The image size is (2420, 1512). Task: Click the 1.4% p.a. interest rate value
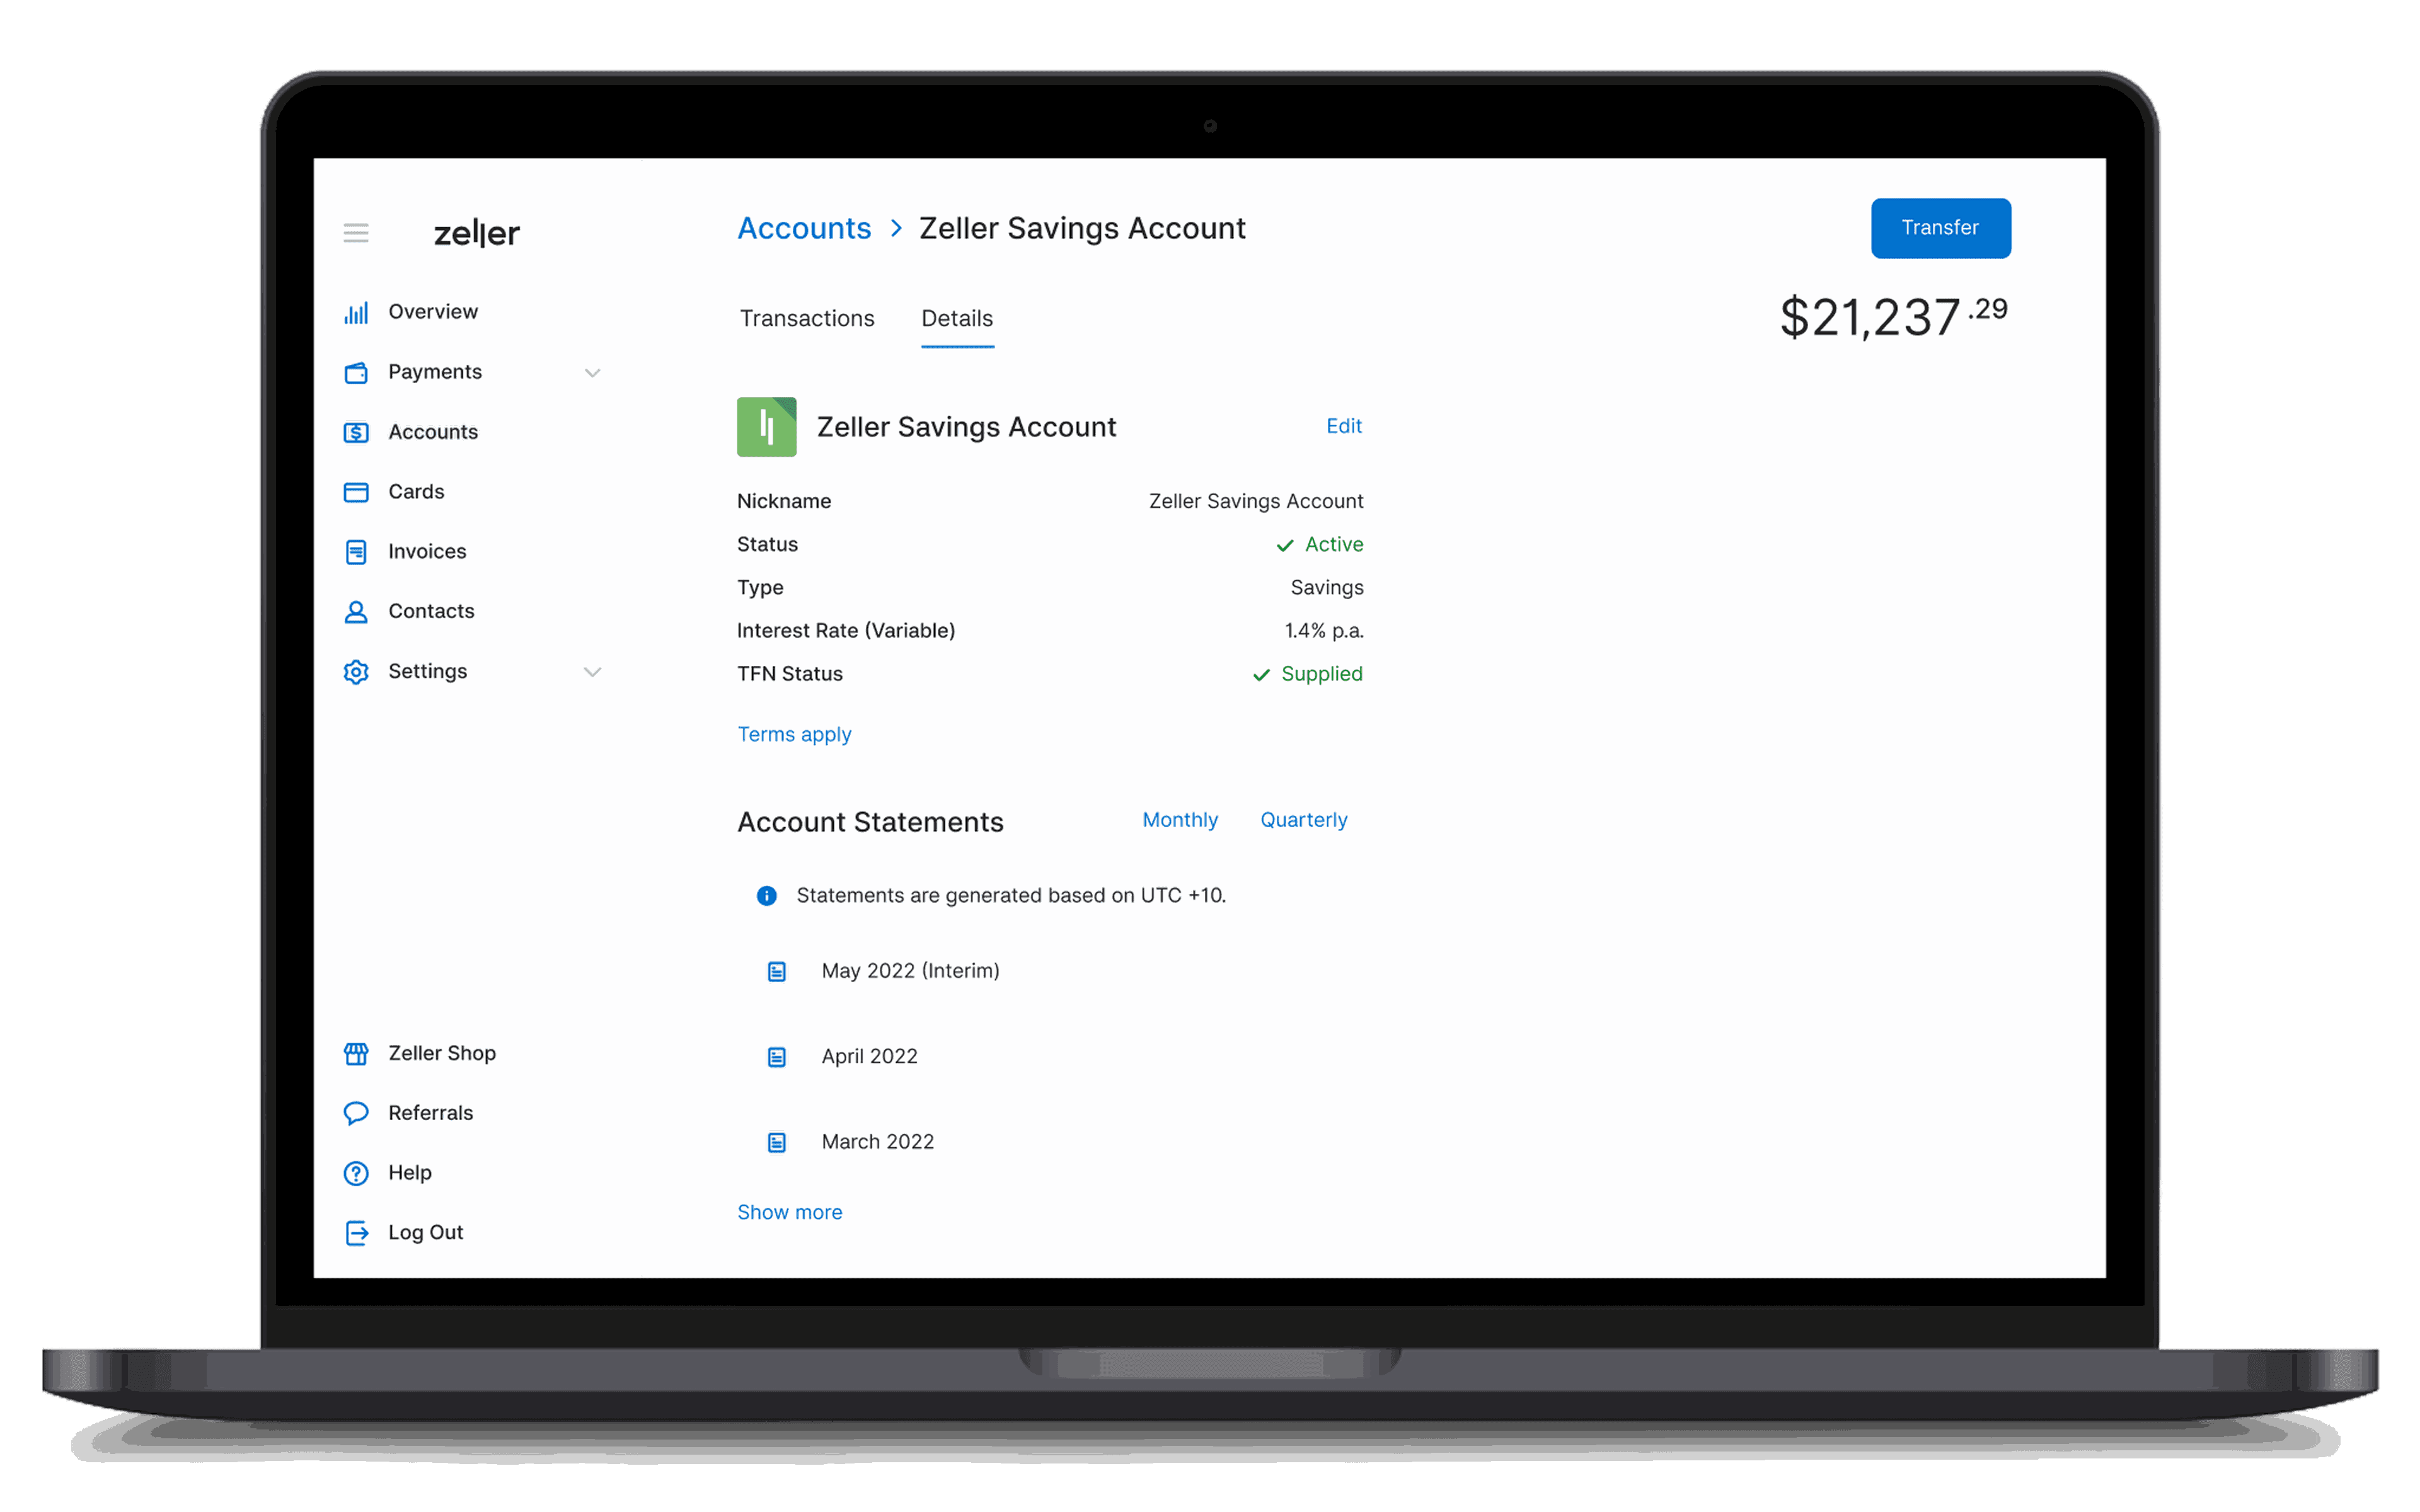pyautogui.click(x=1324, y=631)
